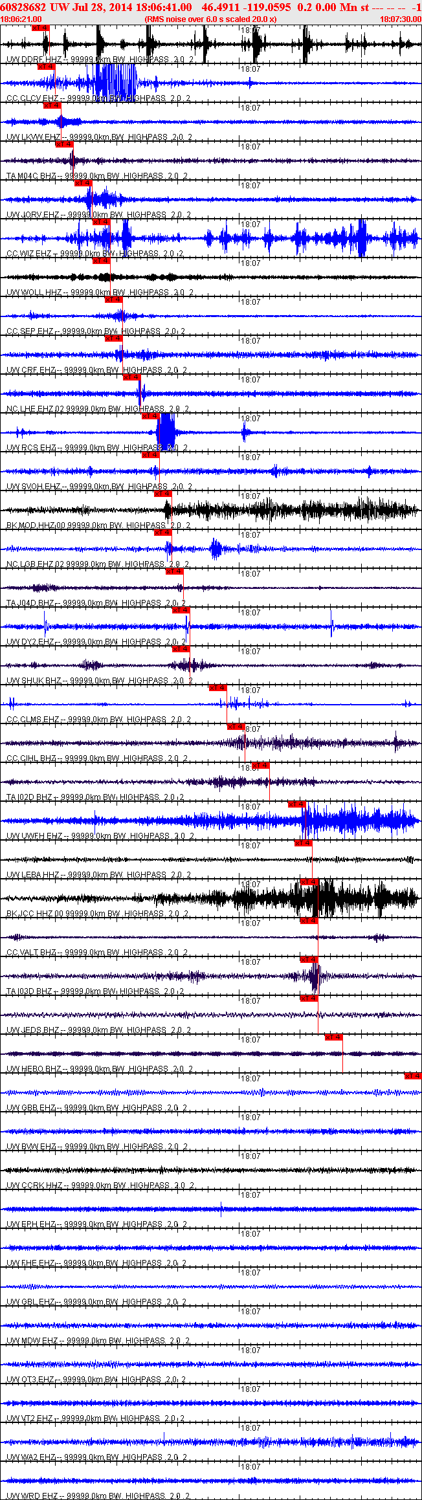Select the UW EPH EHZ station label
Image resolution: width=422 pixels, height=1500 pixels.
click(x=31, y=1224)
